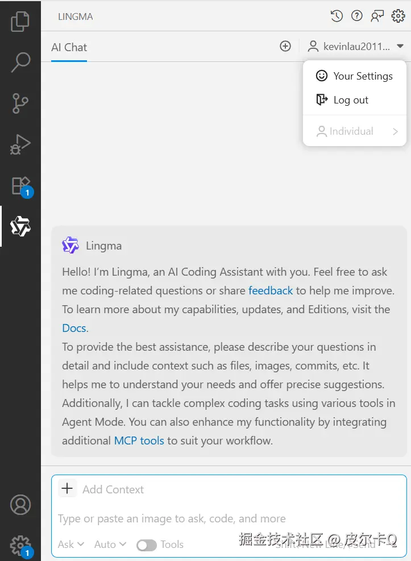Open the Source Control view icon
411x561 pixels.
coord(20,103)
